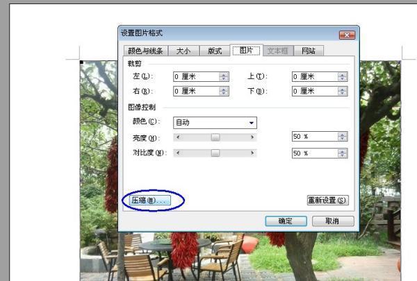Click the contrast slider's left arrow
Screen dimensions: 417x281
(x=177, y=153)
